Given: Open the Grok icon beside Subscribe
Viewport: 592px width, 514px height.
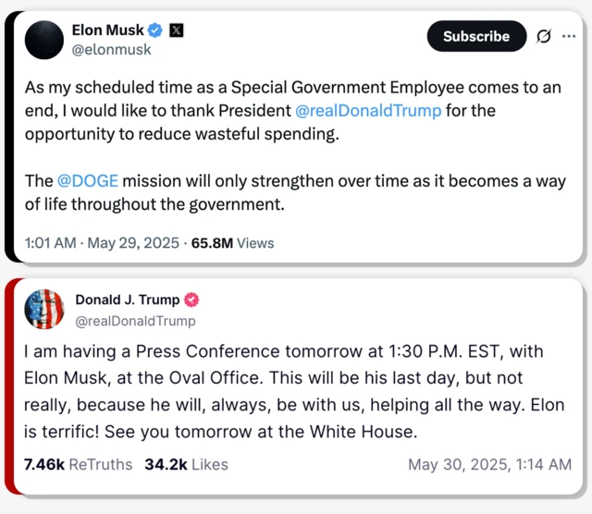Looking at the screenshot, I should click(544, 36).
